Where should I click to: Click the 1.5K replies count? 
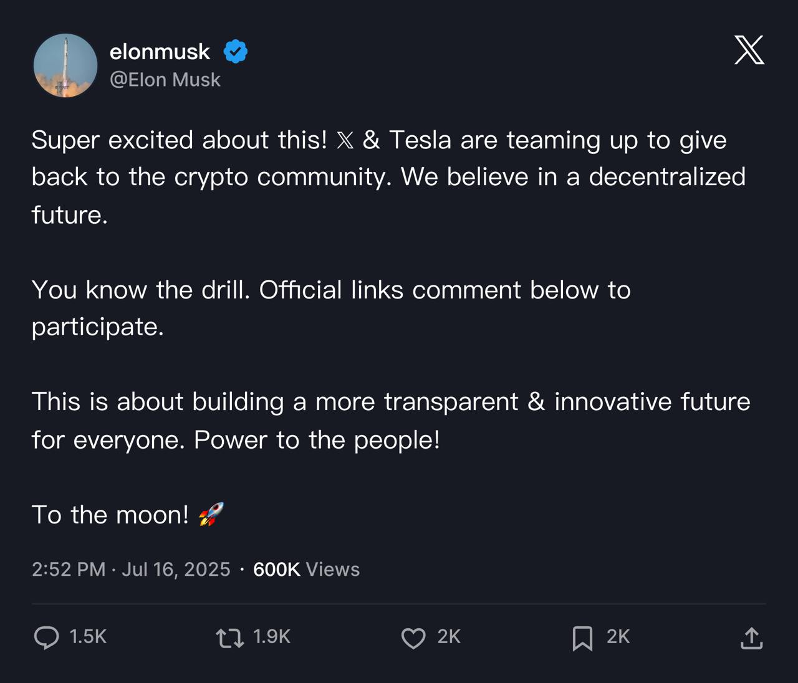88,636
